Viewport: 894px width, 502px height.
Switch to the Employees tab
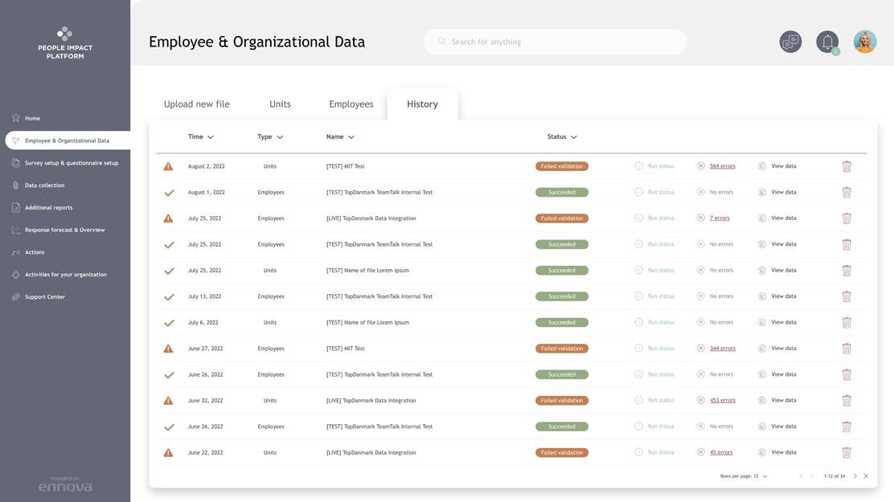[x=351, y=104]
